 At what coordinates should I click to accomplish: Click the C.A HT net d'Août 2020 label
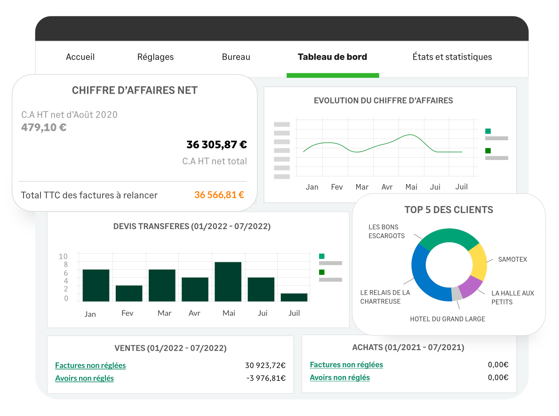[69, 115]
